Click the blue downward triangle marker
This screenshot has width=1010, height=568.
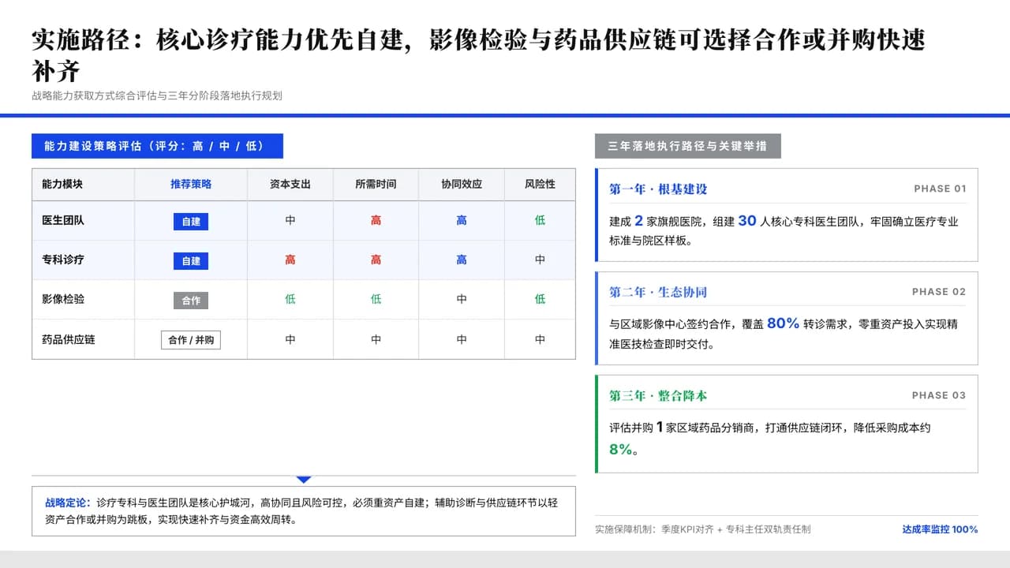[x=304, y=480]
